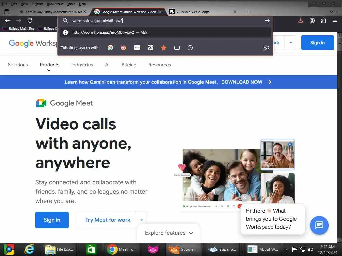Close the VB-Audio Virtual Apps tab
The image size is (342, 256).
[235, 12]
